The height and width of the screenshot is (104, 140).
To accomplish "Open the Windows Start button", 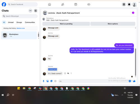I will coord(3,95).
